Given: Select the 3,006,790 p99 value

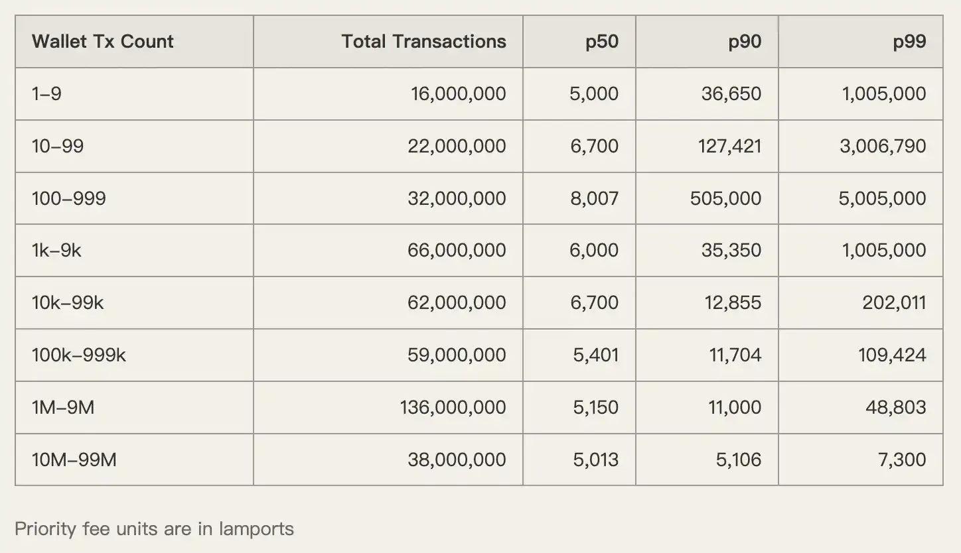Looking at the screenshot, I should (882, 146).
